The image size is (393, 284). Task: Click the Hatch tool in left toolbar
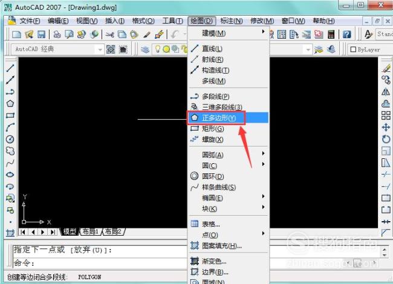pyautogui.click(x=10, y=233)
